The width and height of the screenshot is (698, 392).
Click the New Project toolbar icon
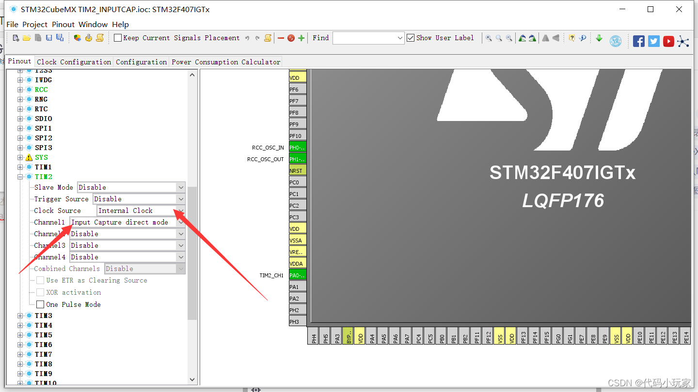coord(16,38)
